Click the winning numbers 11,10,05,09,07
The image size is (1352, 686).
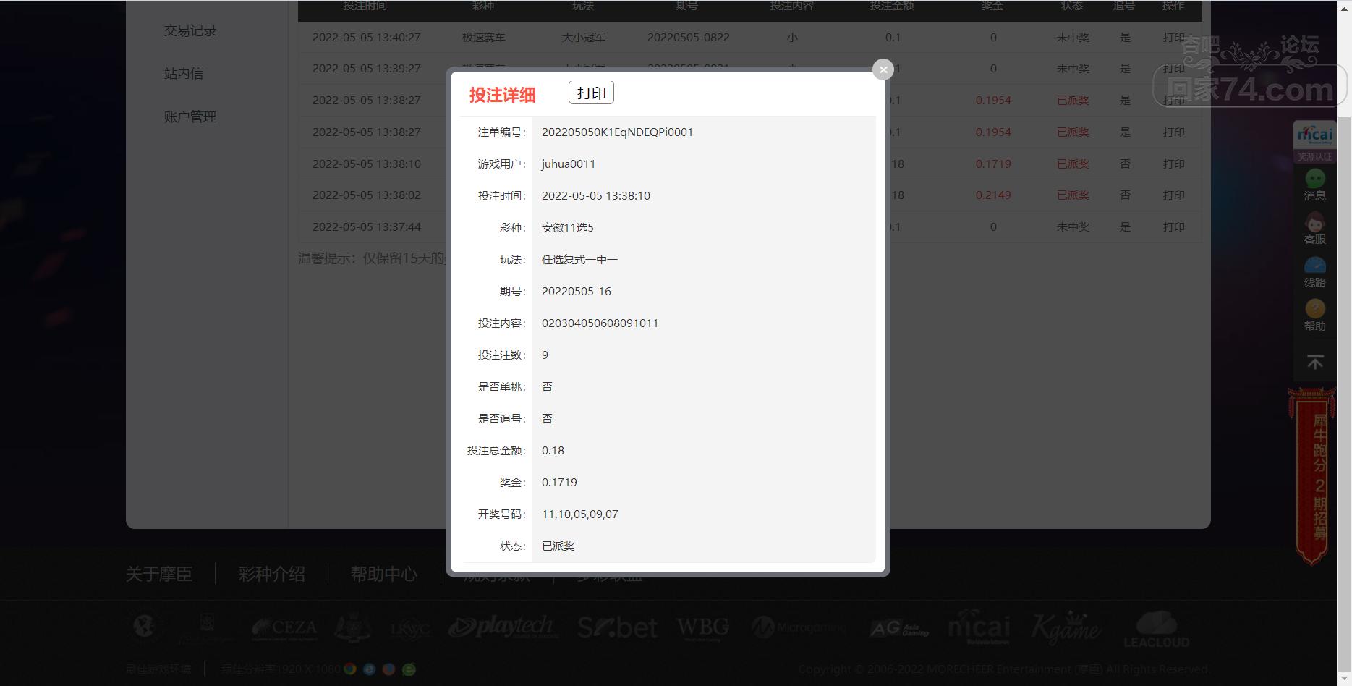(580, 514)
